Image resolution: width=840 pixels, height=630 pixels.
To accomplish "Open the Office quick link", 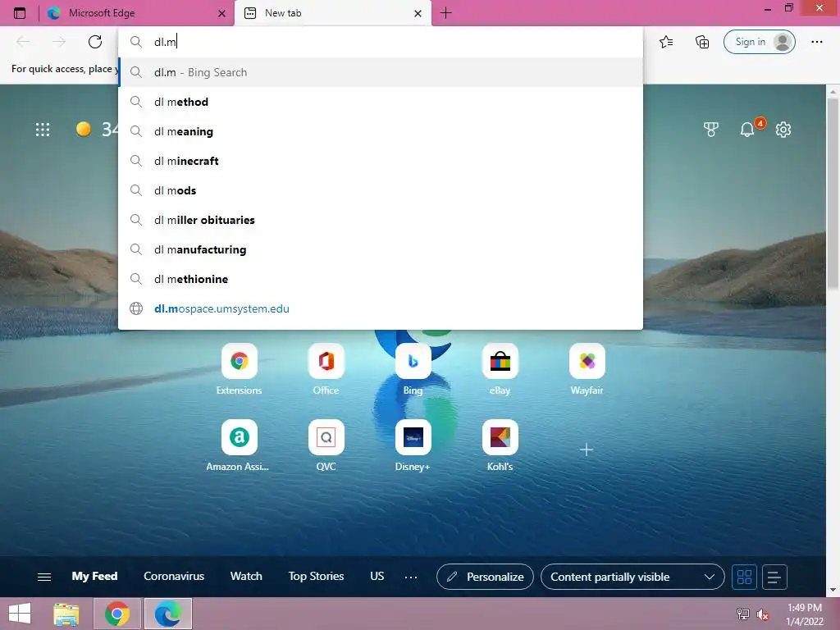I will click(326, 369).
